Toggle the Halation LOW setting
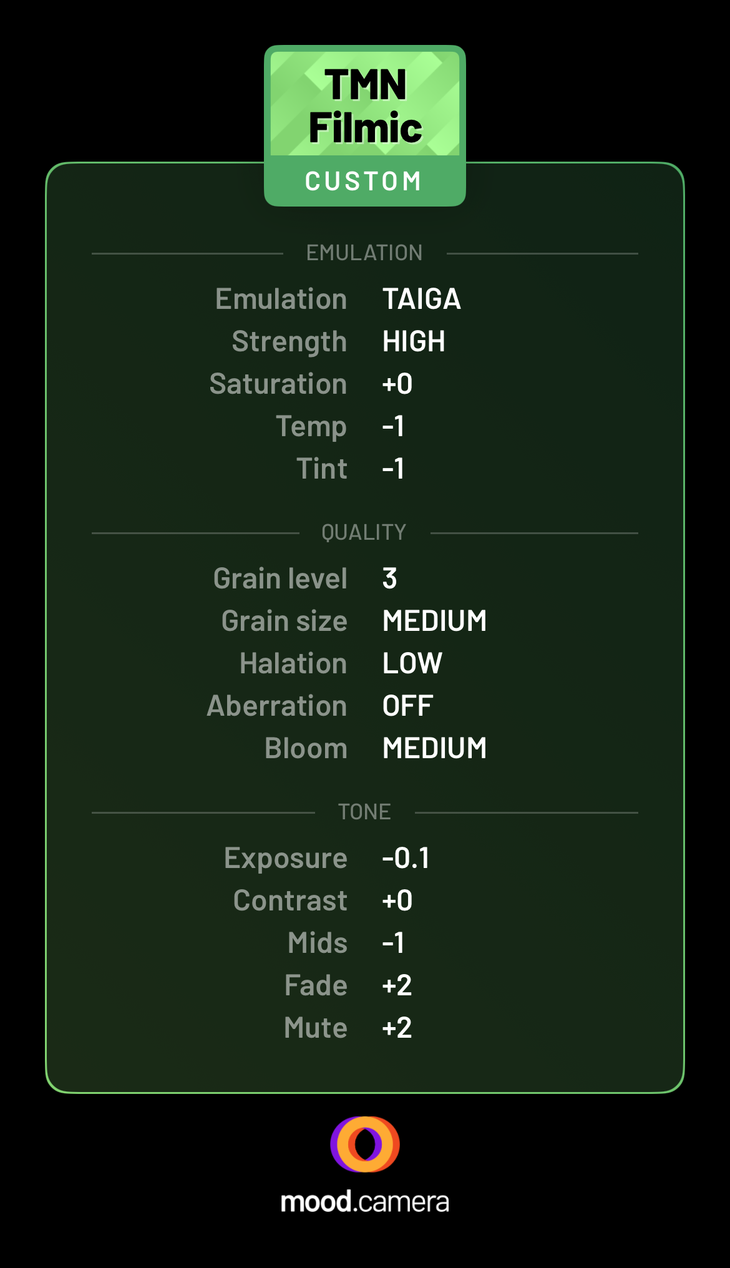The height and width of the screenshot is (1268, 730). coord(412,663)
